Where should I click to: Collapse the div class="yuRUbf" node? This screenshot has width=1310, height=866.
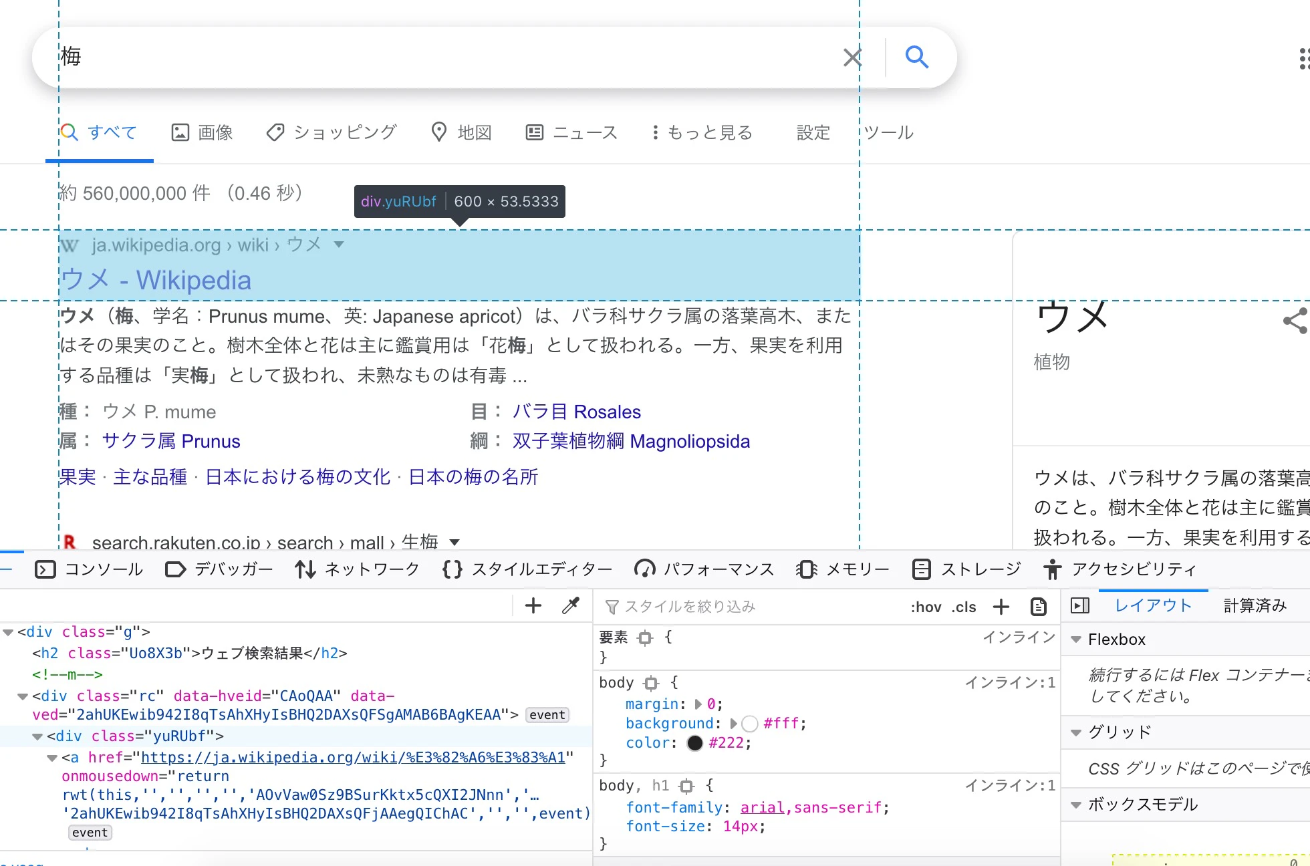coord(37,736)
